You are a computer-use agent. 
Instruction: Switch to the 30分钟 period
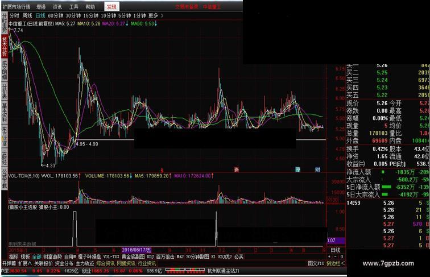click(73, 15)
